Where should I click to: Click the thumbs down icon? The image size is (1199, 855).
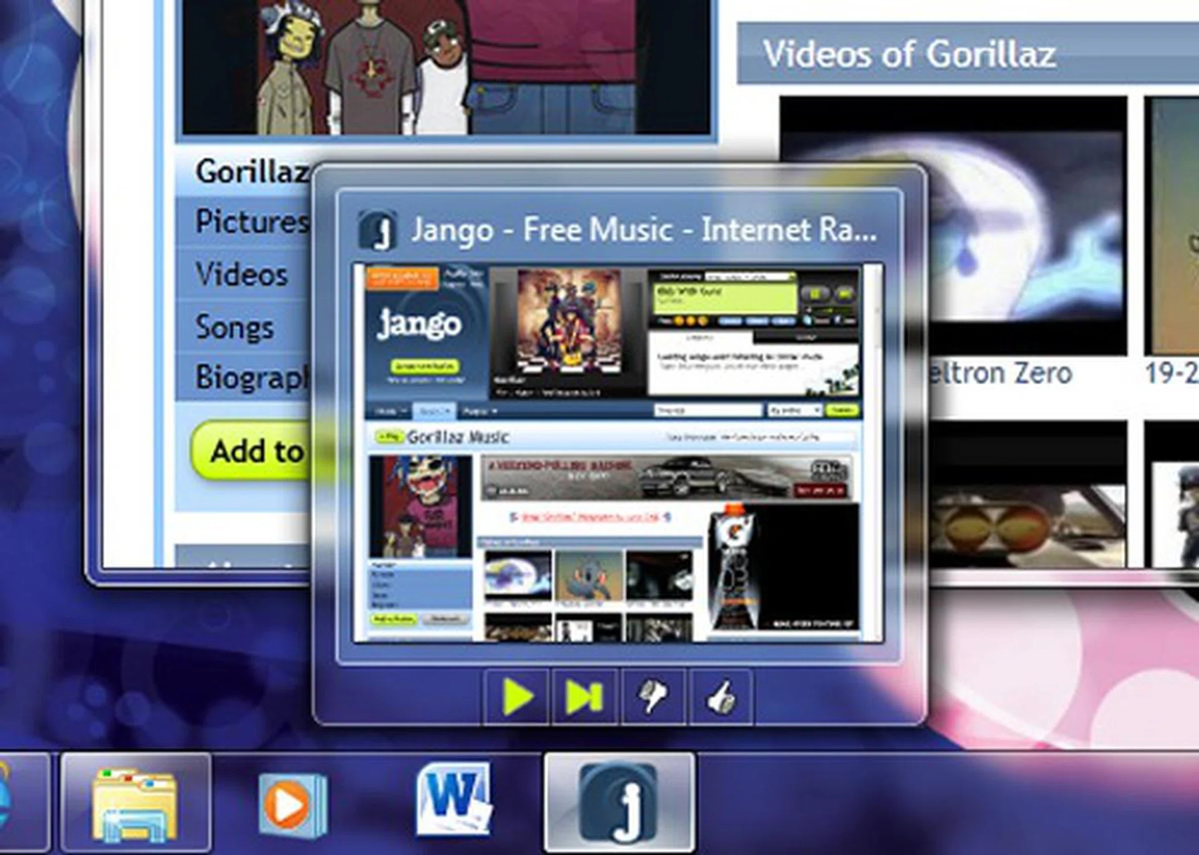click(653, 697)
